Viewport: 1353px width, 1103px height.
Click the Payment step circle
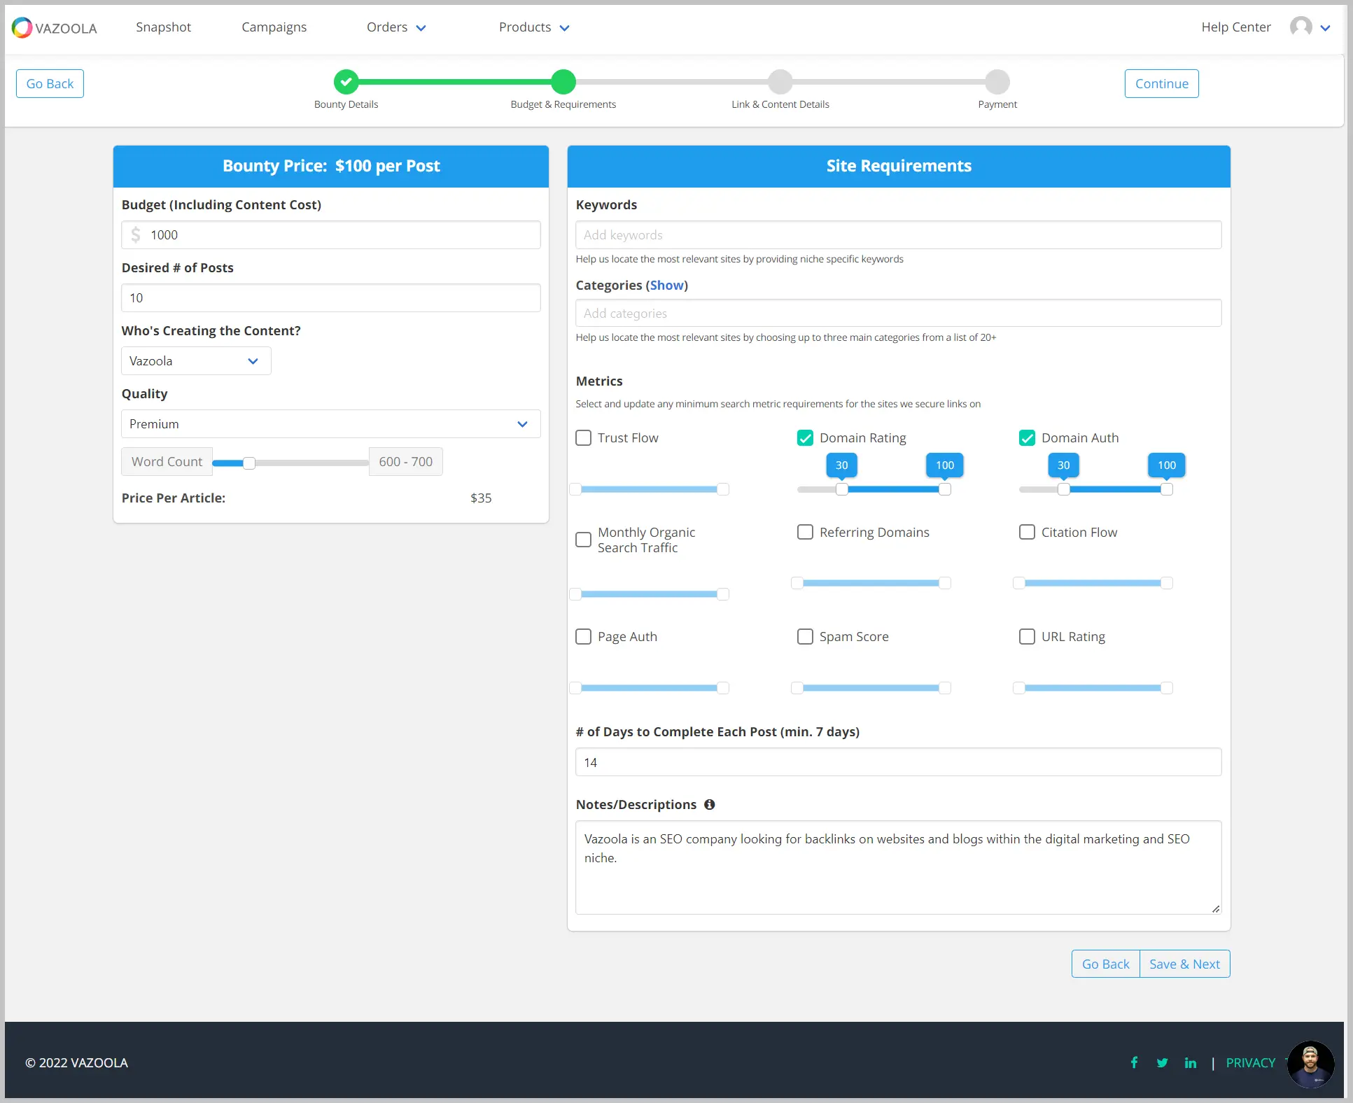[997, 82]
